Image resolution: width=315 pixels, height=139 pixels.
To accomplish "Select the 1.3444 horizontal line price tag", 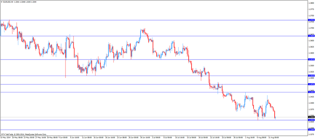I will click(311, 92).
